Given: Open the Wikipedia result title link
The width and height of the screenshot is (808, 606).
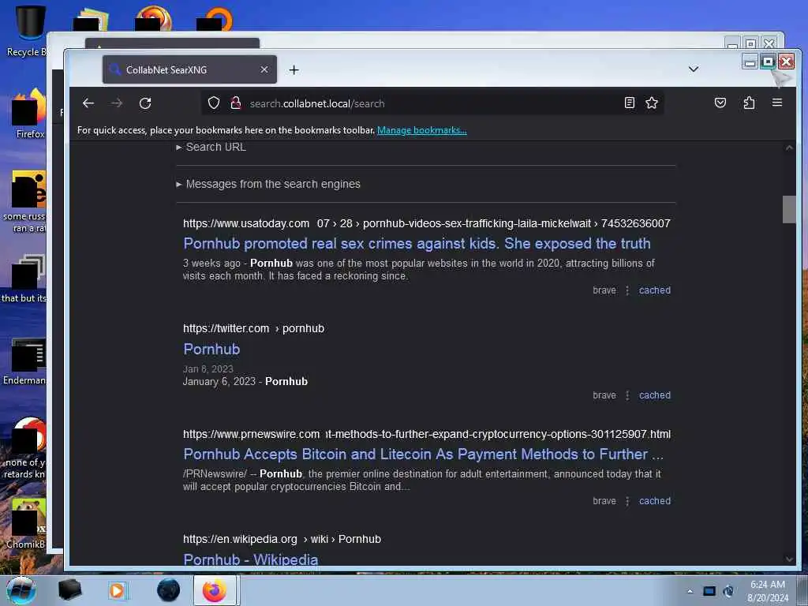Looking at the screenshot, I should coord(251,559).
